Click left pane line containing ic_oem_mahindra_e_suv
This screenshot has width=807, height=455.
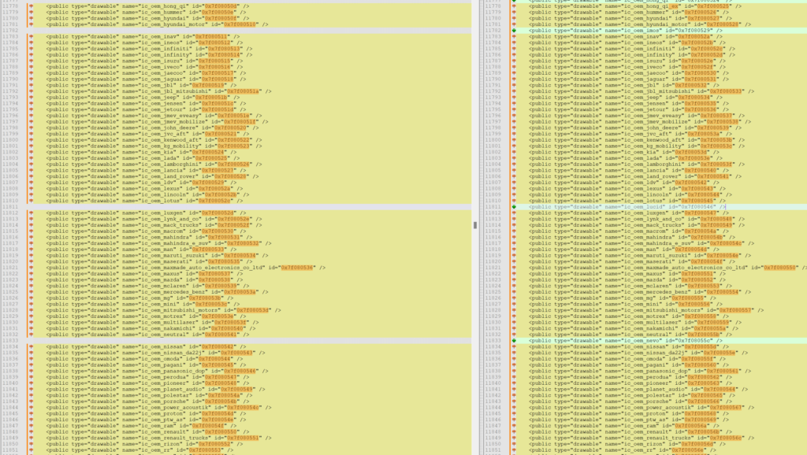pos(158,243)
